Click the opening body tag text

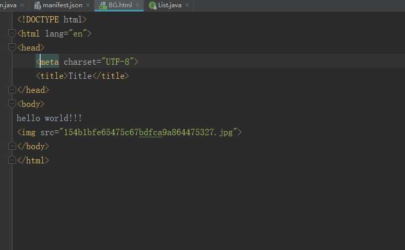pos(30,104)
